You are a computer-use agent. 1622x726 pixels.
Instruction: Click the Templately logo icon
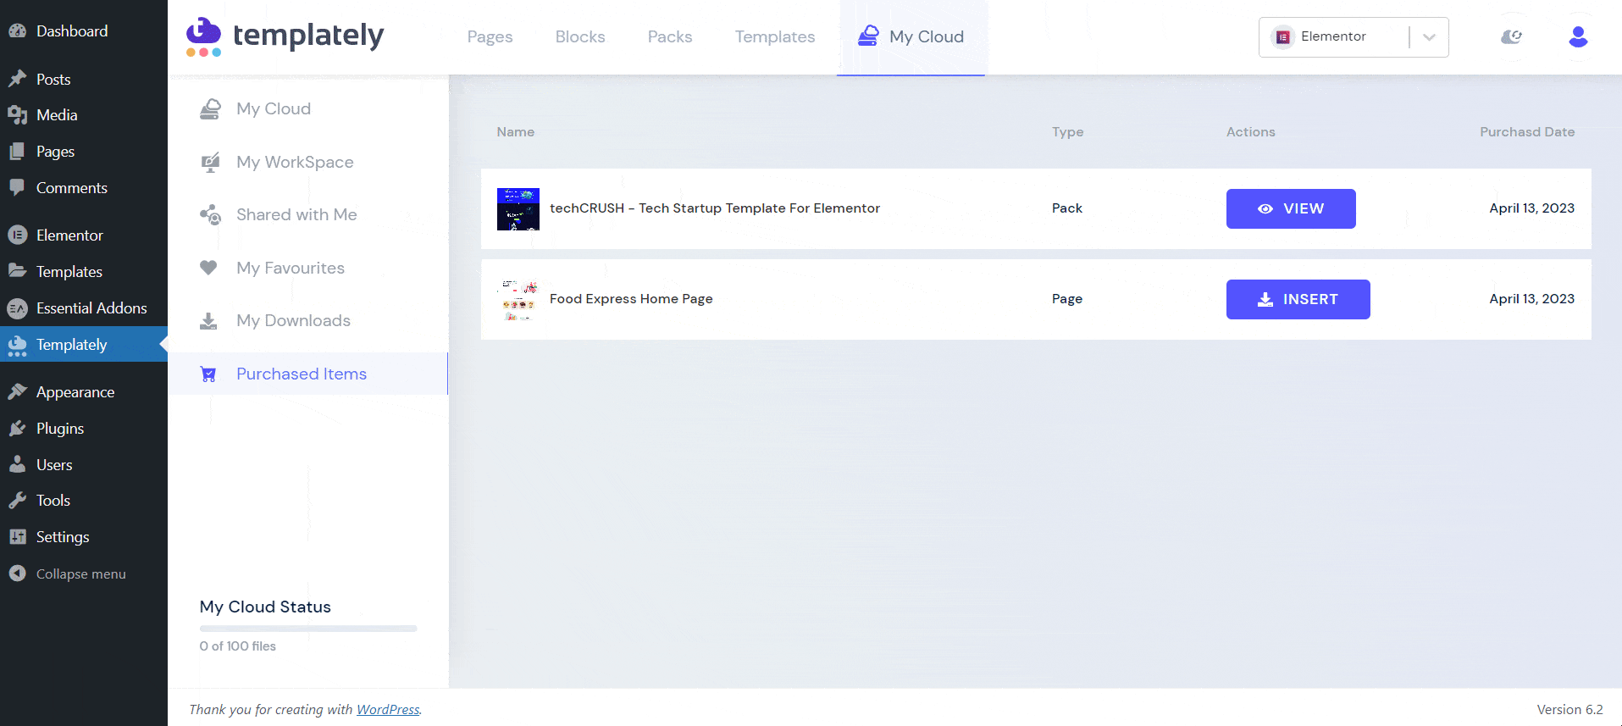pyautogui.click(x=203, y=36)
